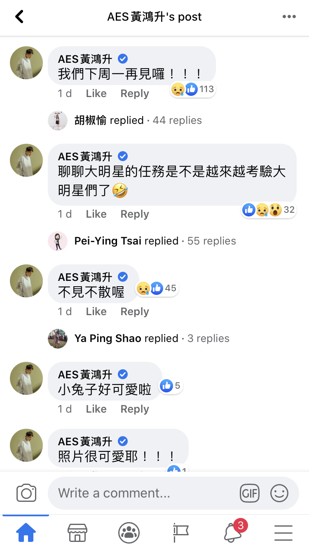Tap the Write a comment field
The height and width of the screenshot is (551, 309).
click(140, 493)
